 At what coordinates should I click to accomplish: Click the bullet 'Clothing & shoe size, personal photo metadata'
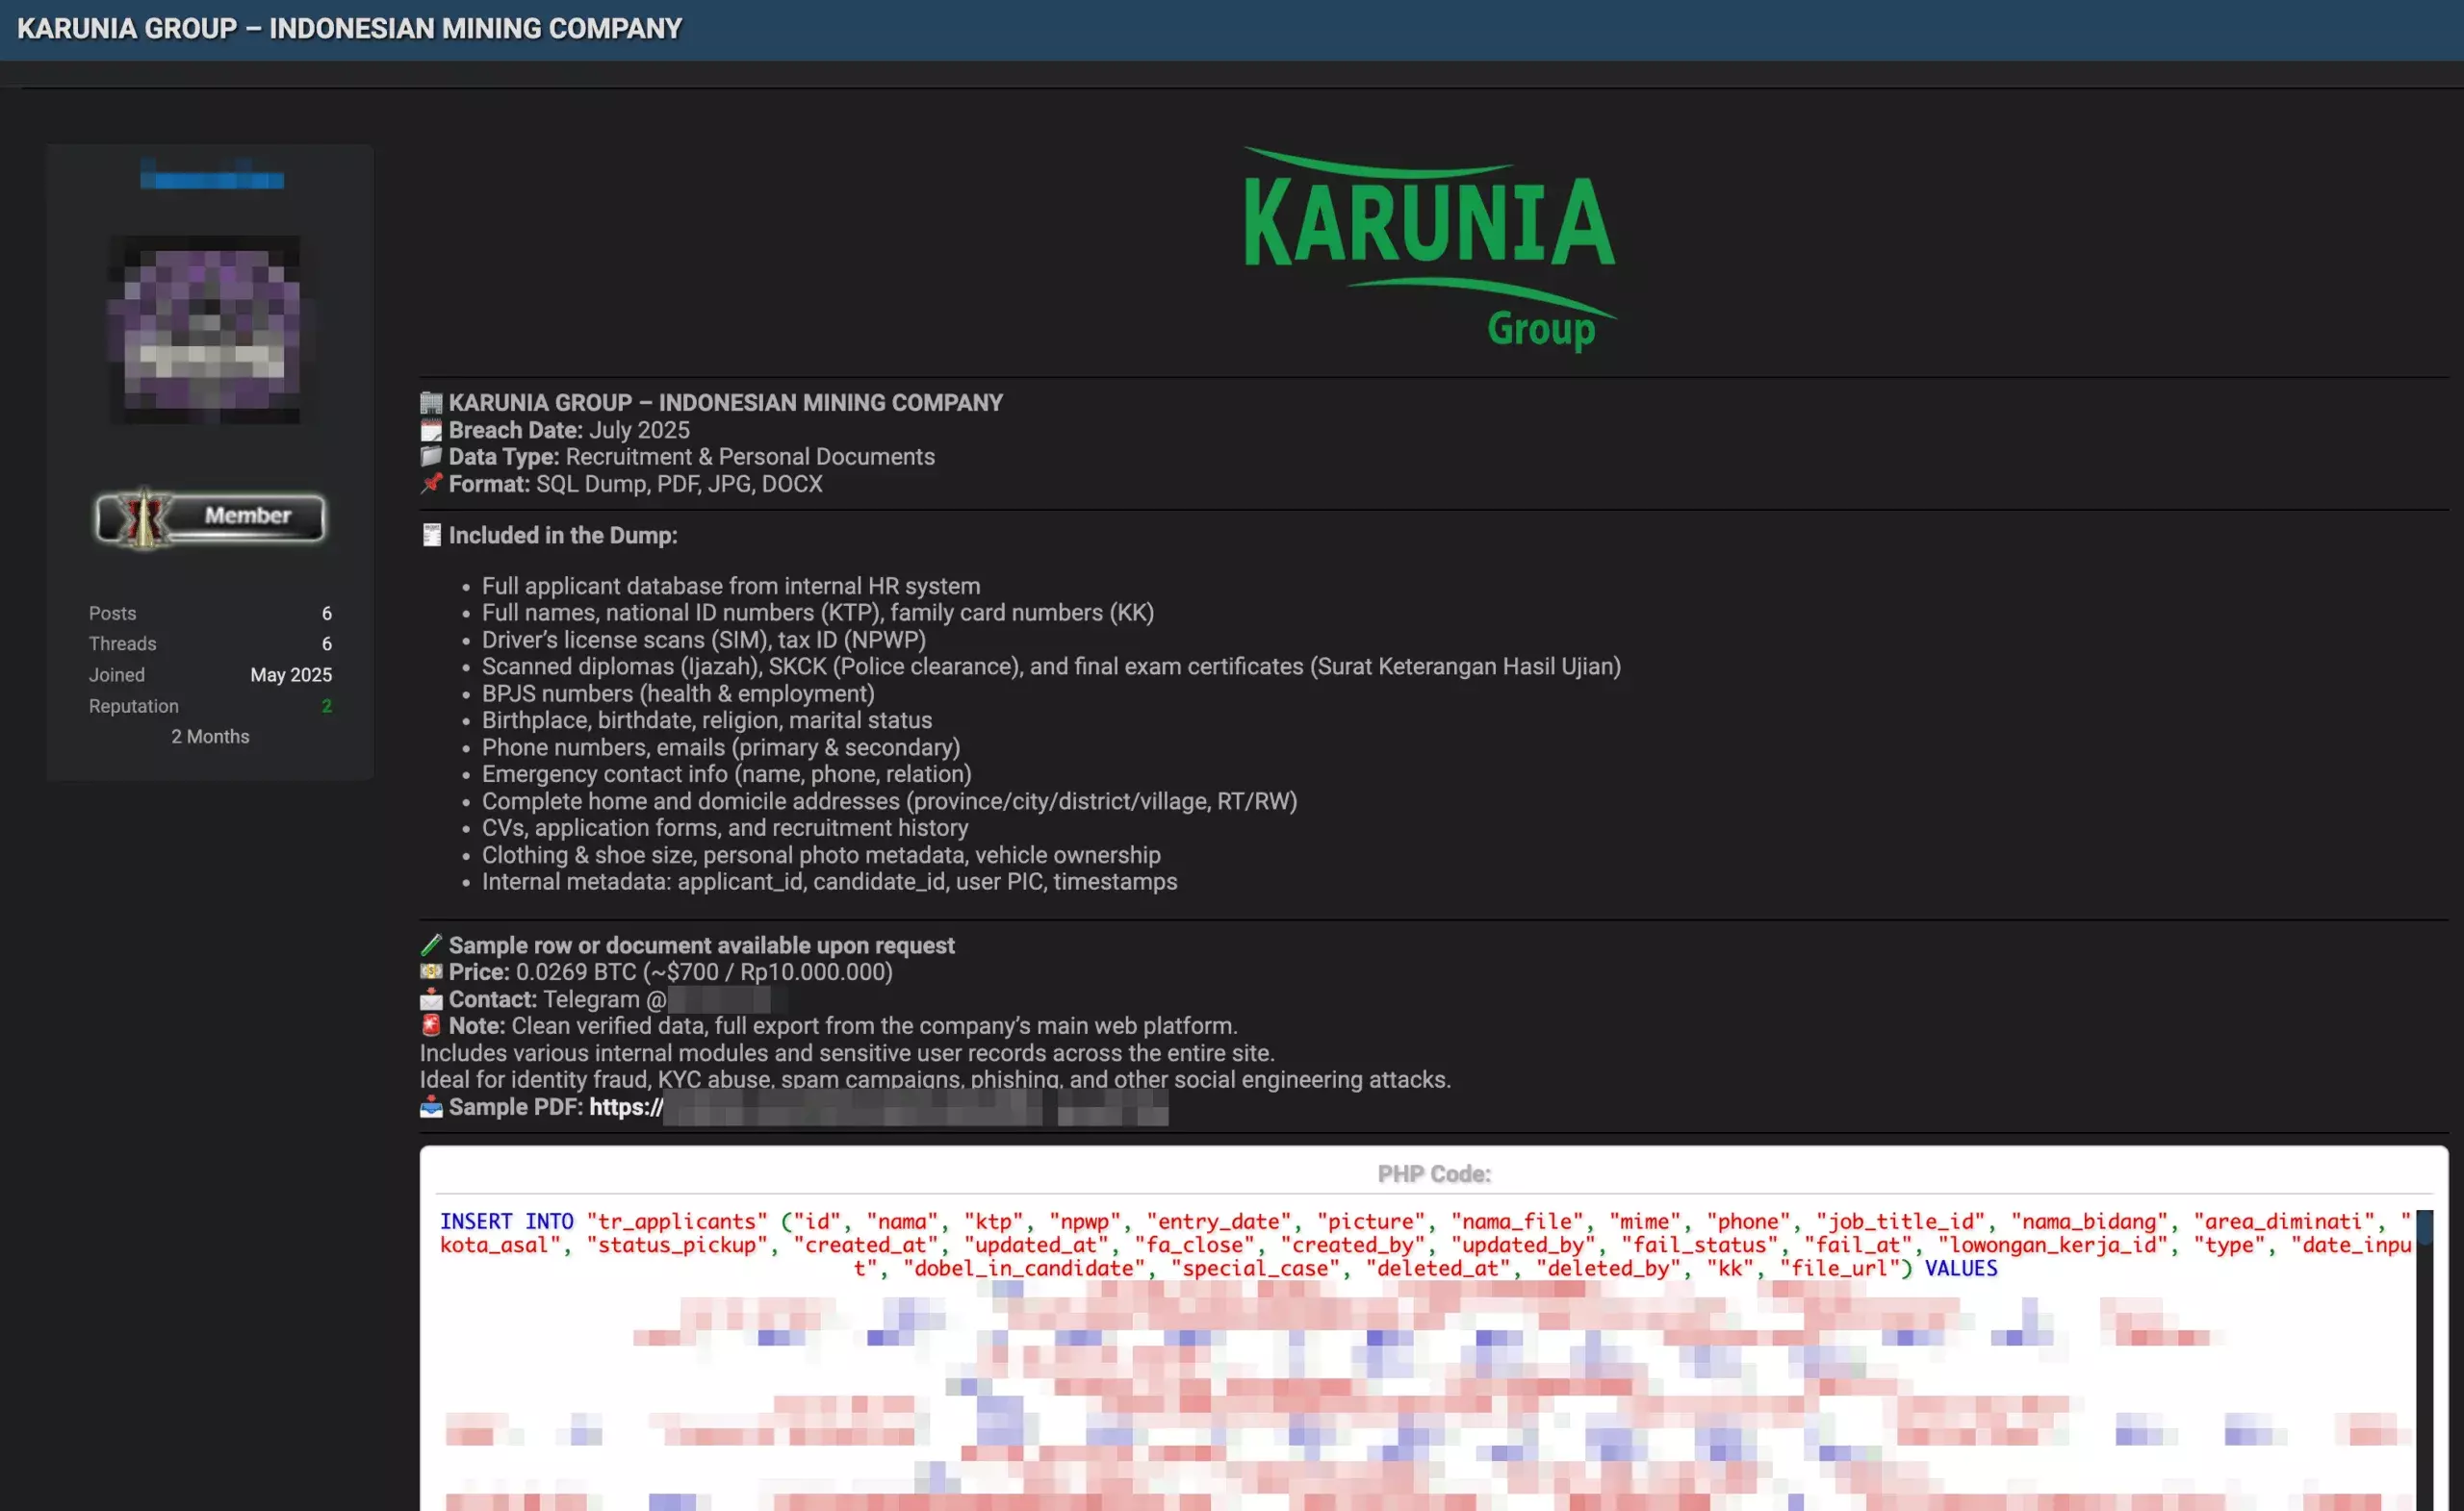pyautogui.click(x=821, y=855)
